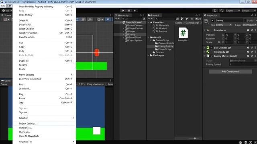Viewport: 257px width, 144px height.
Task: Open the SampleScene options three-dot menu
Action: pyautogui.click(x=144, y=22)
